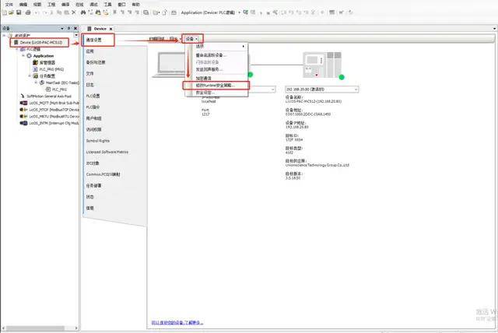The height and width of the screenshot is (333, 498).
Task: Open the 设备 dropdown button
Action: click(193, 38)
